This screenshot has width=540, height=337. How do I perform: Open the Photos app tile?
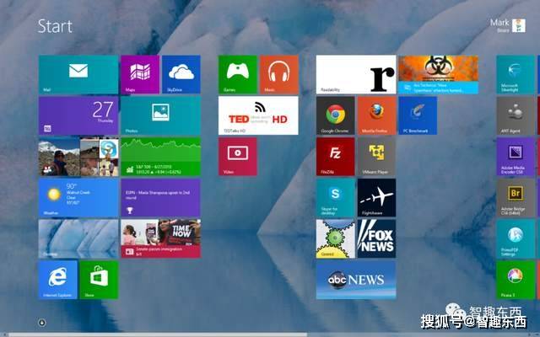tap(161, 115)
